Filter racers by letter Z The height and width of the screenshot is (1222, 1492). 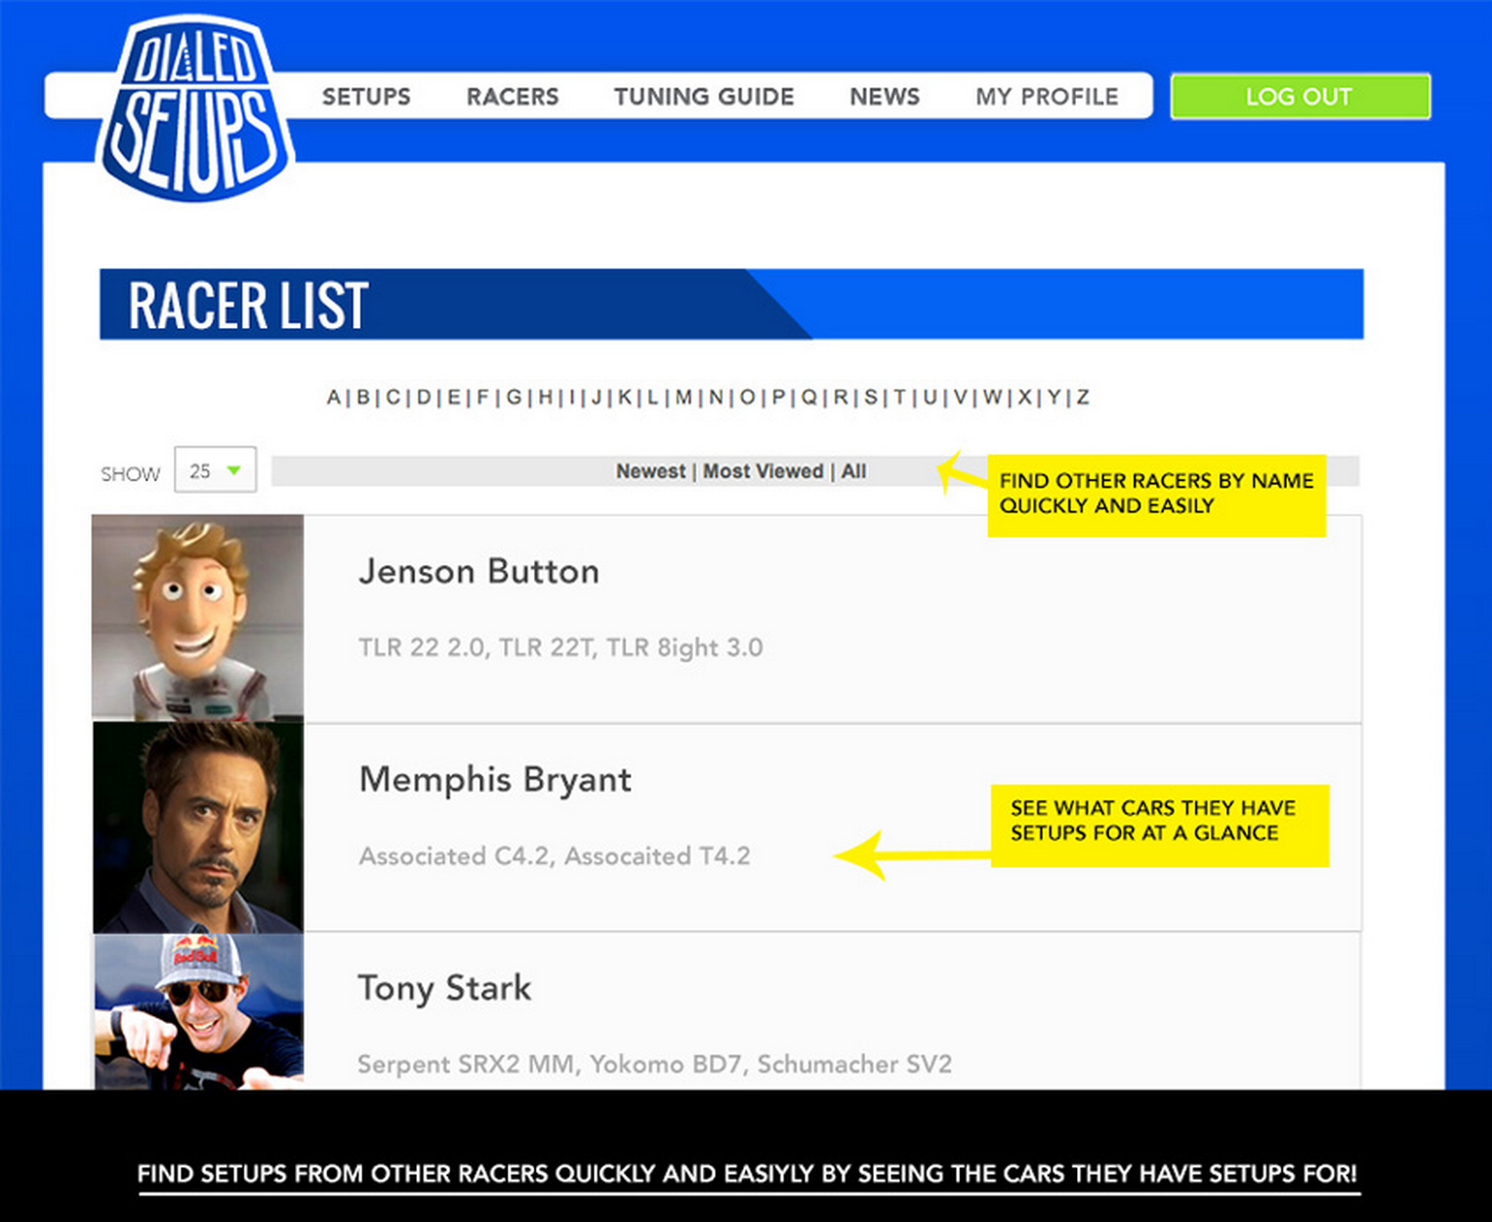tap(1083, 397)
